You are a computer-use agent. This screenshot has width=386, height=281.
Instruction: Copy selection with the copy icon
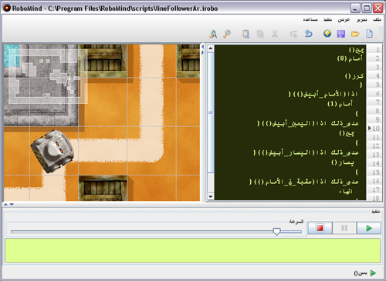[260, 34]
